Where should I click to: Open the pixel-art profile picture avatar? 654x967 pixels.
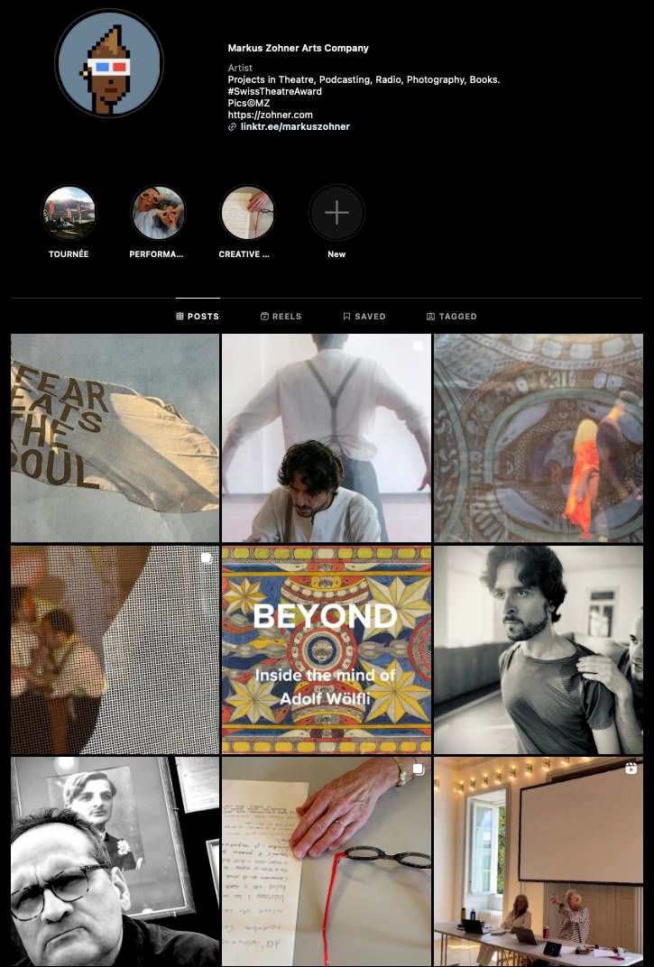coord(109,63)
